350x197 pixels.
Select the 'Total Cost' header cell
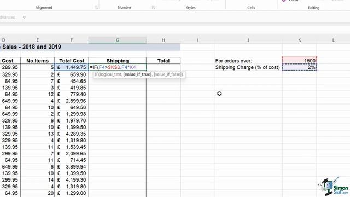72,61
